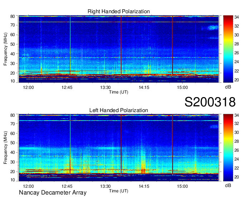Click the 70 MHz tick label of Left Handed plot
243x197 pixels.
(13, 123)
